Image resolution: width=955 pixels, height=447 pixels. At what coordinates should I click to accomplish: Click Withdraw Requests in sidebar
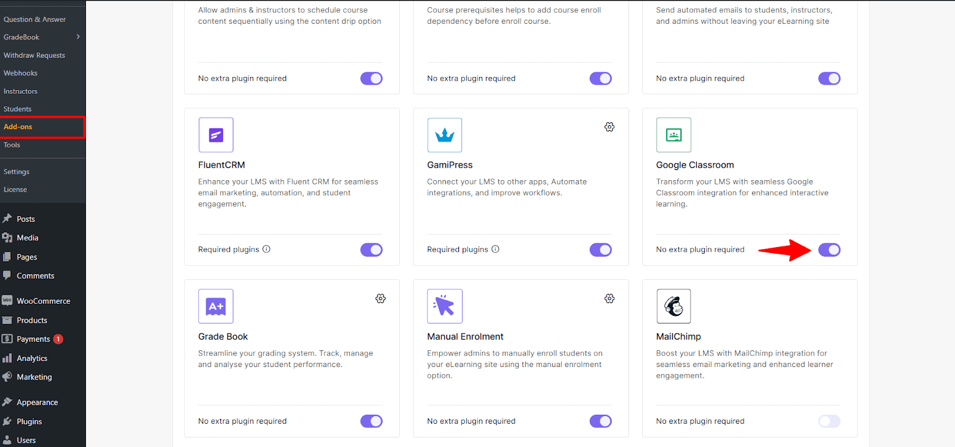point(34,54)
